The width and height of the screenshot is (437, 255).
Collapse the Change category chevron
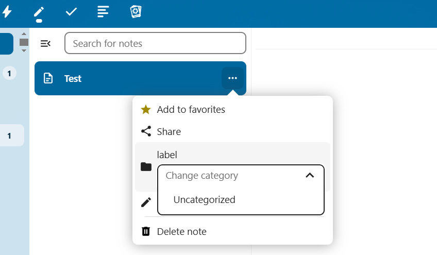[310, 176]
